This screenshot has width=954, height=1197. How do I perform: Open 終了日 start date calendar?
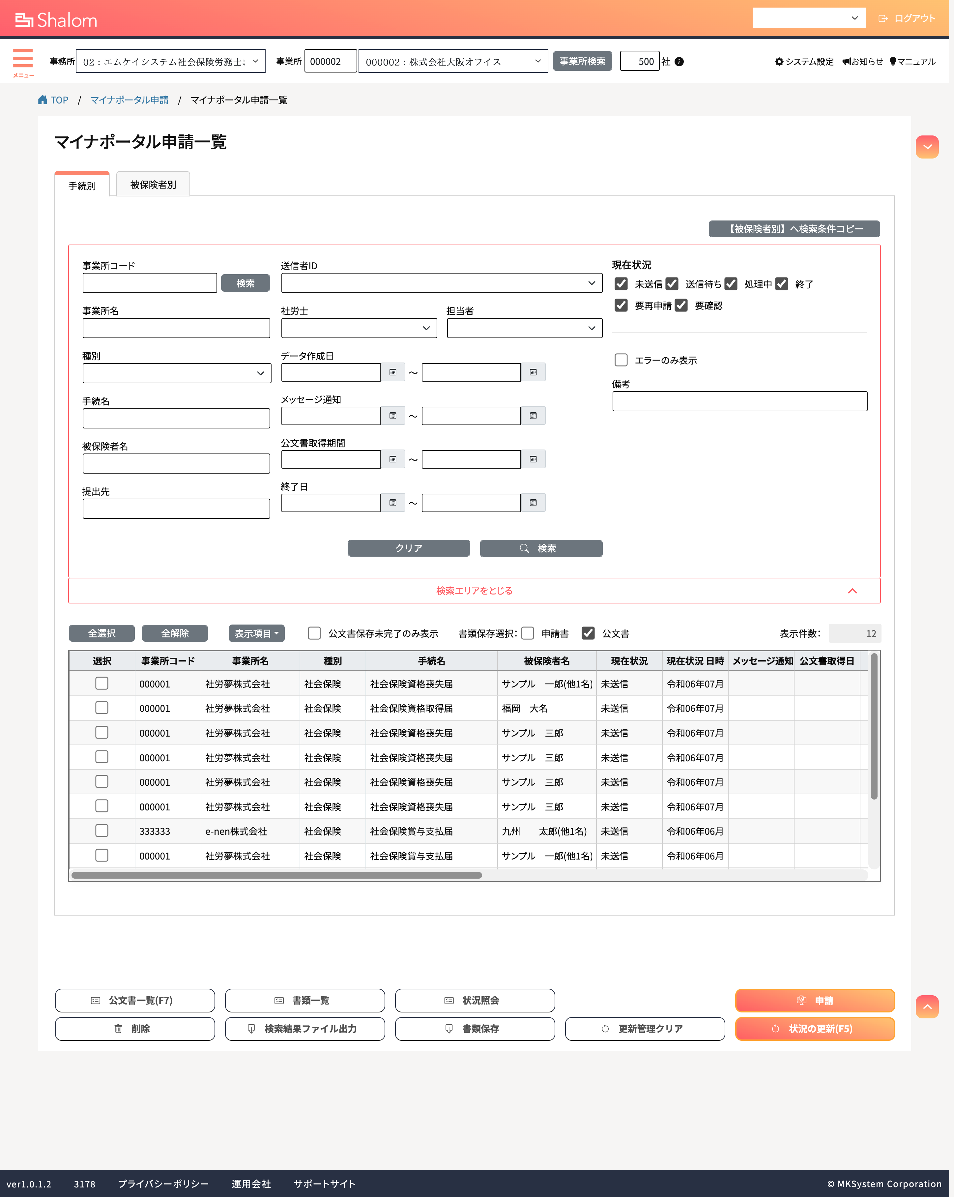pyautogui.click(x=393, y=503)
